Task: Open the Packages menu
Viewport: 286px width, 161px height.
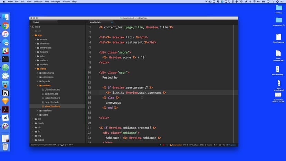Action: (x=56, y=2)
